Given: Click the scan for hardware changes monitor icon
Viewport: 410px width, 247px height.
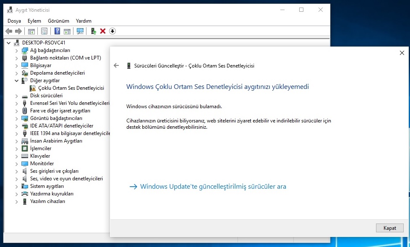Looking at the screenshot, I should [x=80, y=31].
